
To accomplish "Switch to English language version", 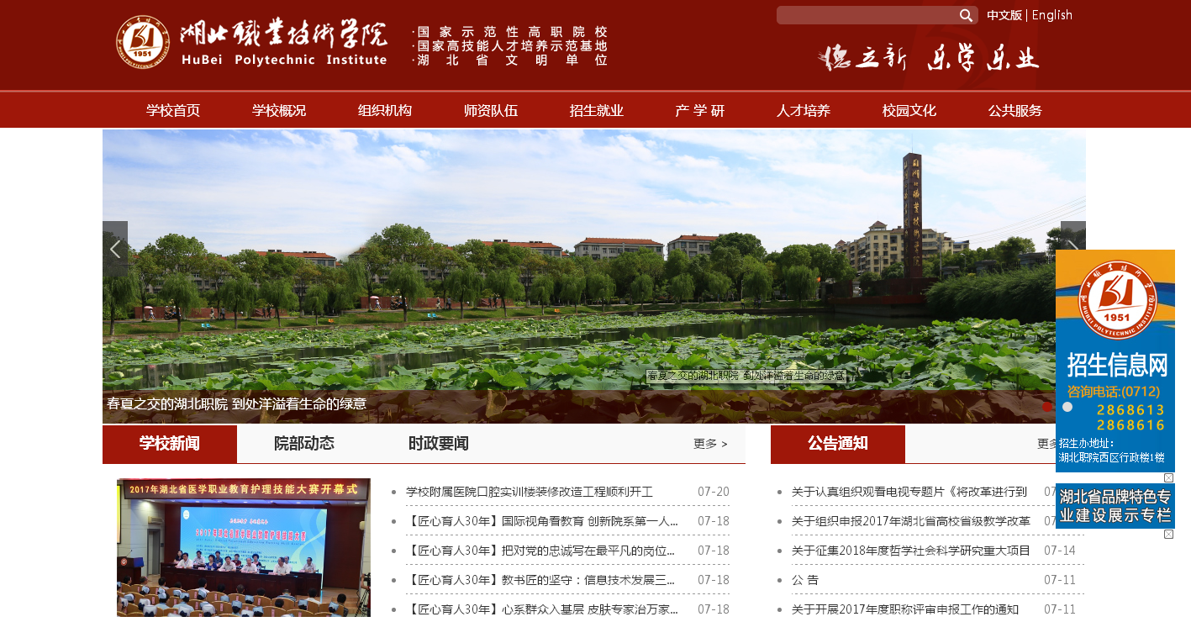I will point(1052,15).
